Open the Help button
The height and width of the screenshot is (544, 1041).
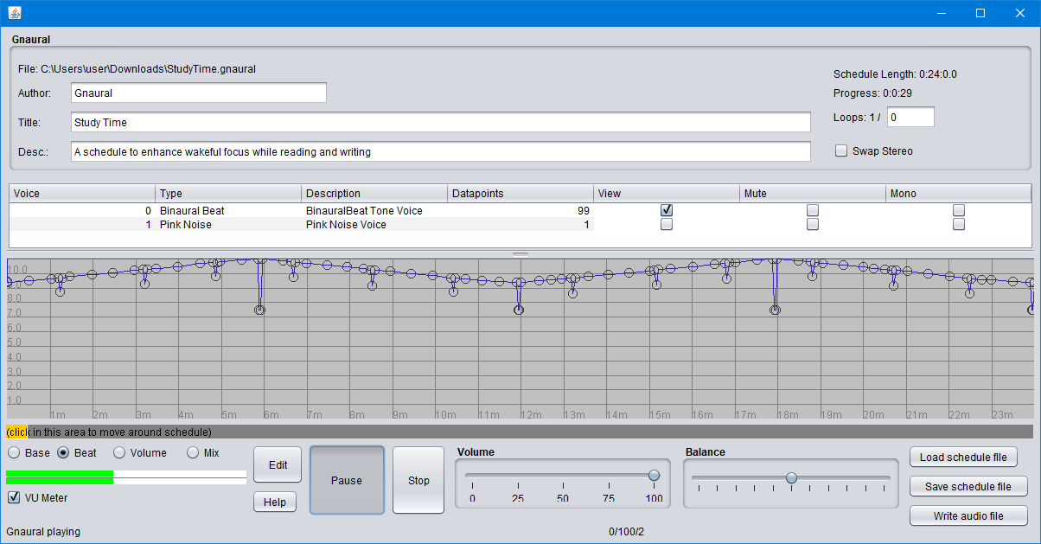click(275, 502)
